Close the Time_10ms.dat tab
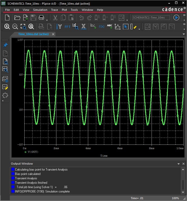The height and width of the screenshot is (201, 187). coord(53,34)
